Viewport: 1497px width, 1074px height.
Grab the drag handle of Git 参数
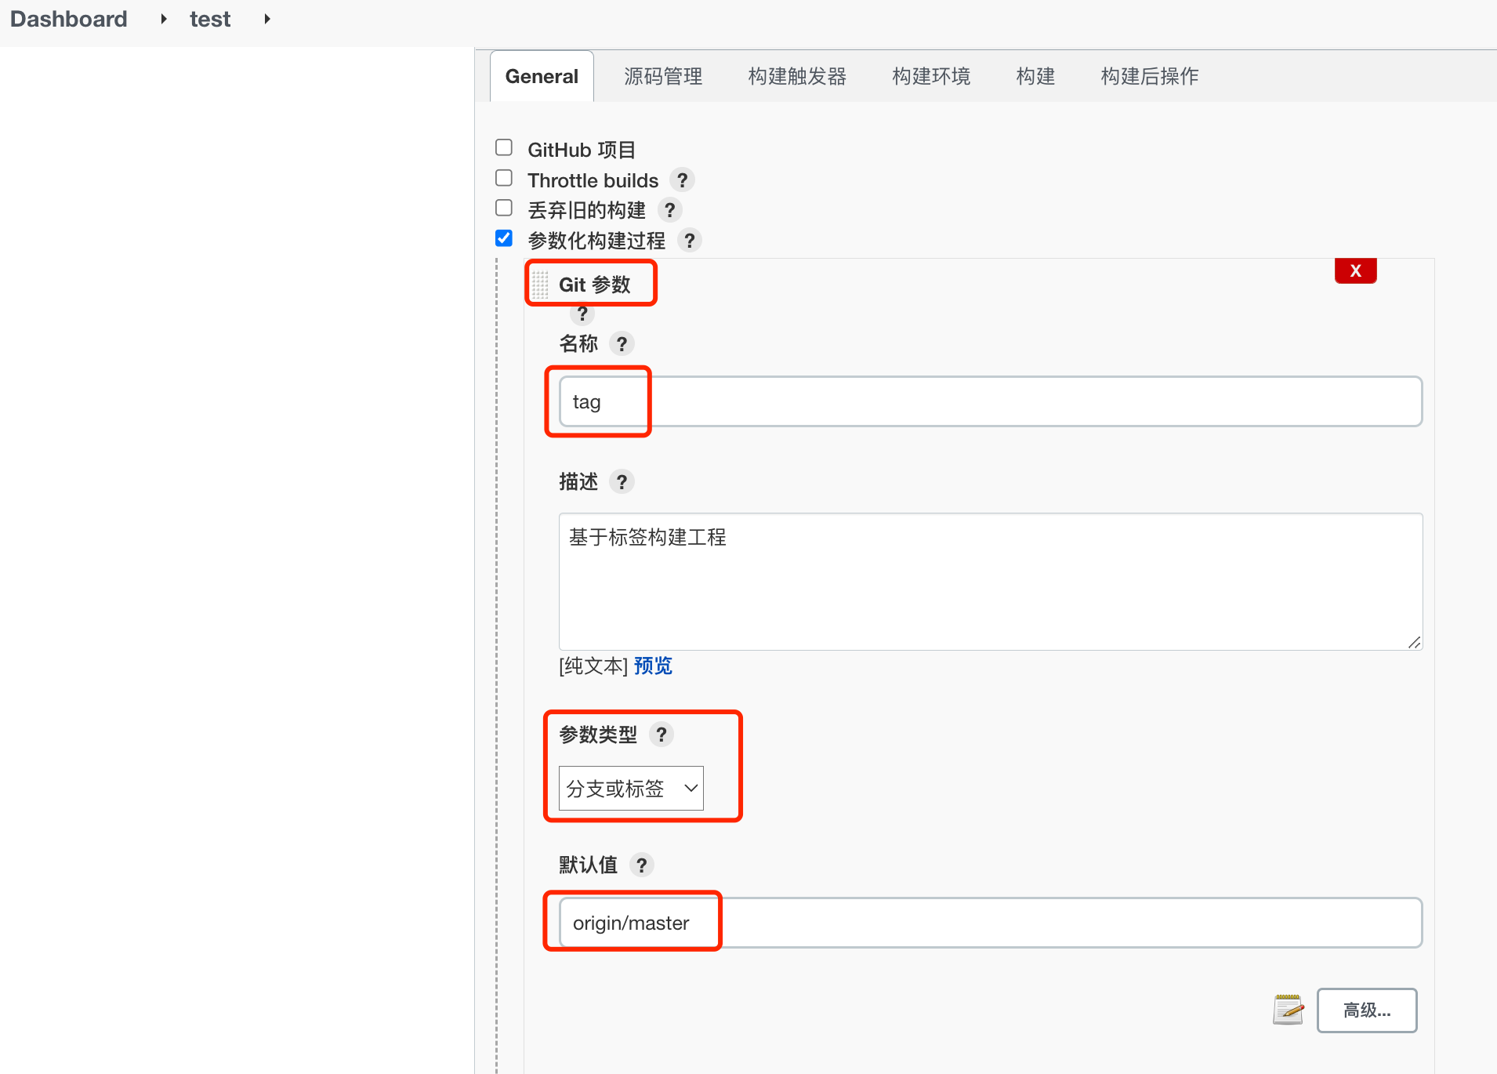coord(540,284)
